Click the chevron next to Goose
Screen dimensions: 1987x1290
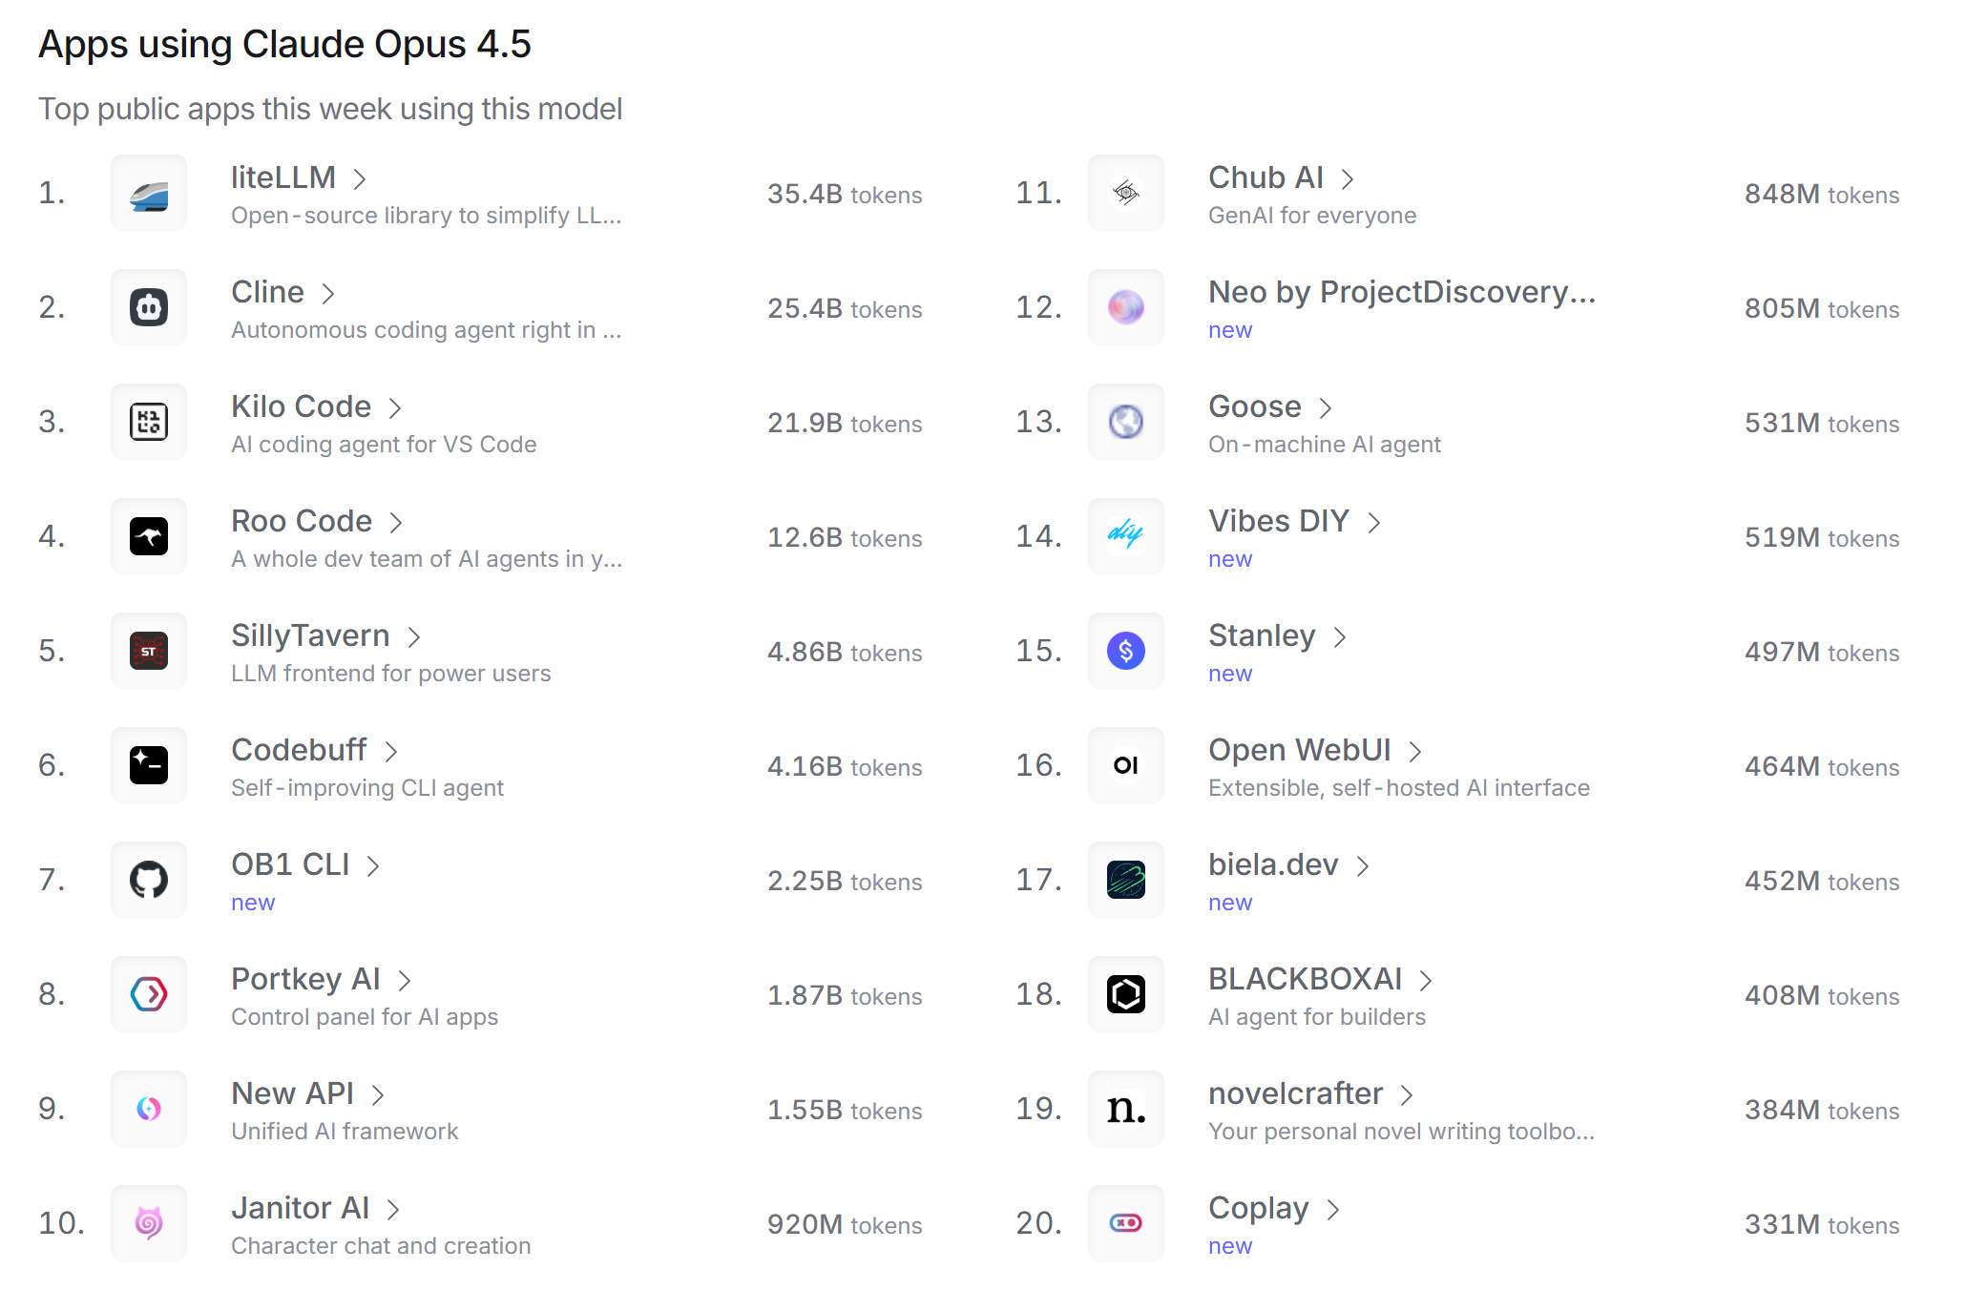[1326, 408]
